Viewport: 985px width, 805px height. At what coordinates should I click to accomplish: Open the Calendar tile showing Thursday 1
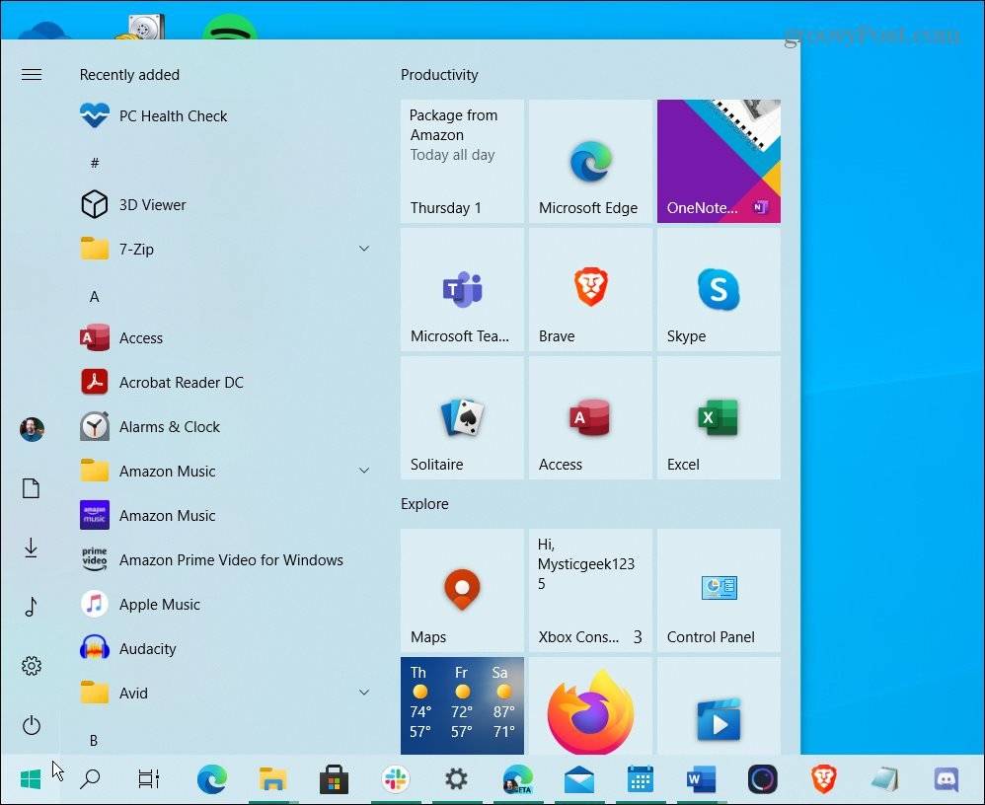coord(462,161)
